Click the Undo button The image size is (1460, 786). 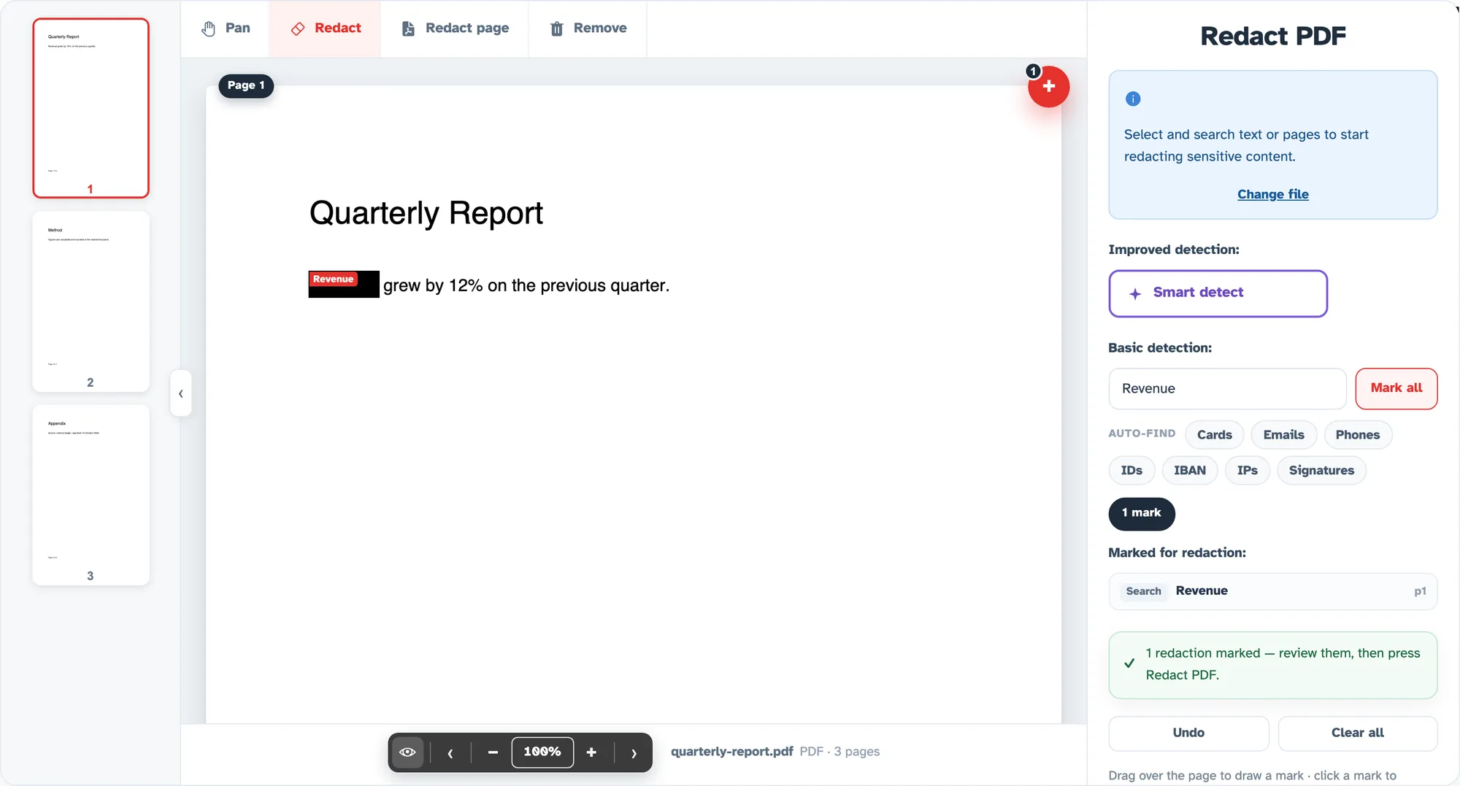coord(1188,733)
